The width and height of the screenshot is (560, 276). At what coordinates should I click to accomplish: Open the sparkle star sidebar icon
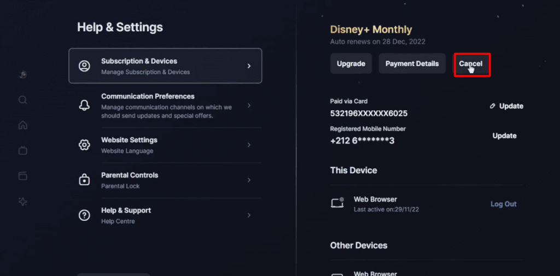pyautogui.click(x=23, y=202)
